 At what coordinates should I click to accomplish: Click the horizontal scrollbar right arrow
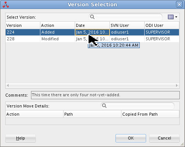177,85
